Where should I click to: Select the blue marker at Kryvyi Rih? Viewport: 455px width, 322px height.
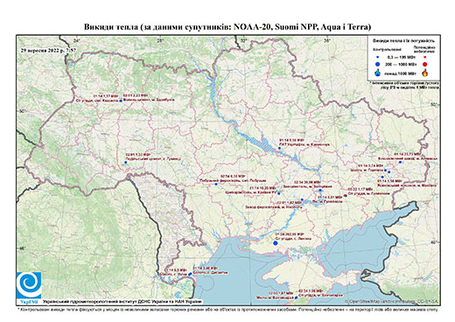pyautogui.click(x=278, y=193)
